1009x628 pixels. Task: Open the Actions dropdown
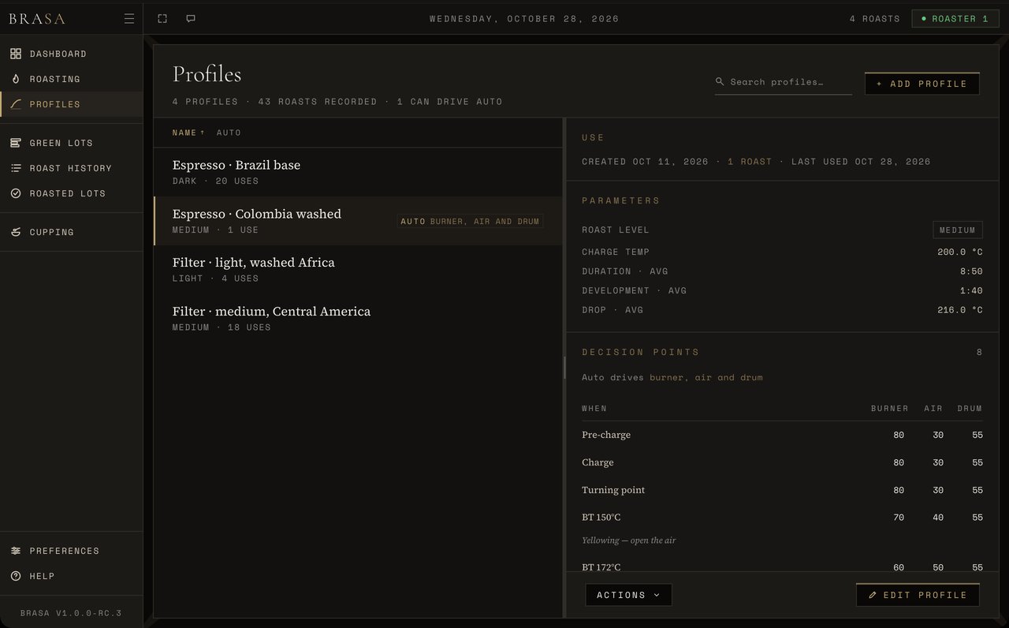click(x=628, y=595)
